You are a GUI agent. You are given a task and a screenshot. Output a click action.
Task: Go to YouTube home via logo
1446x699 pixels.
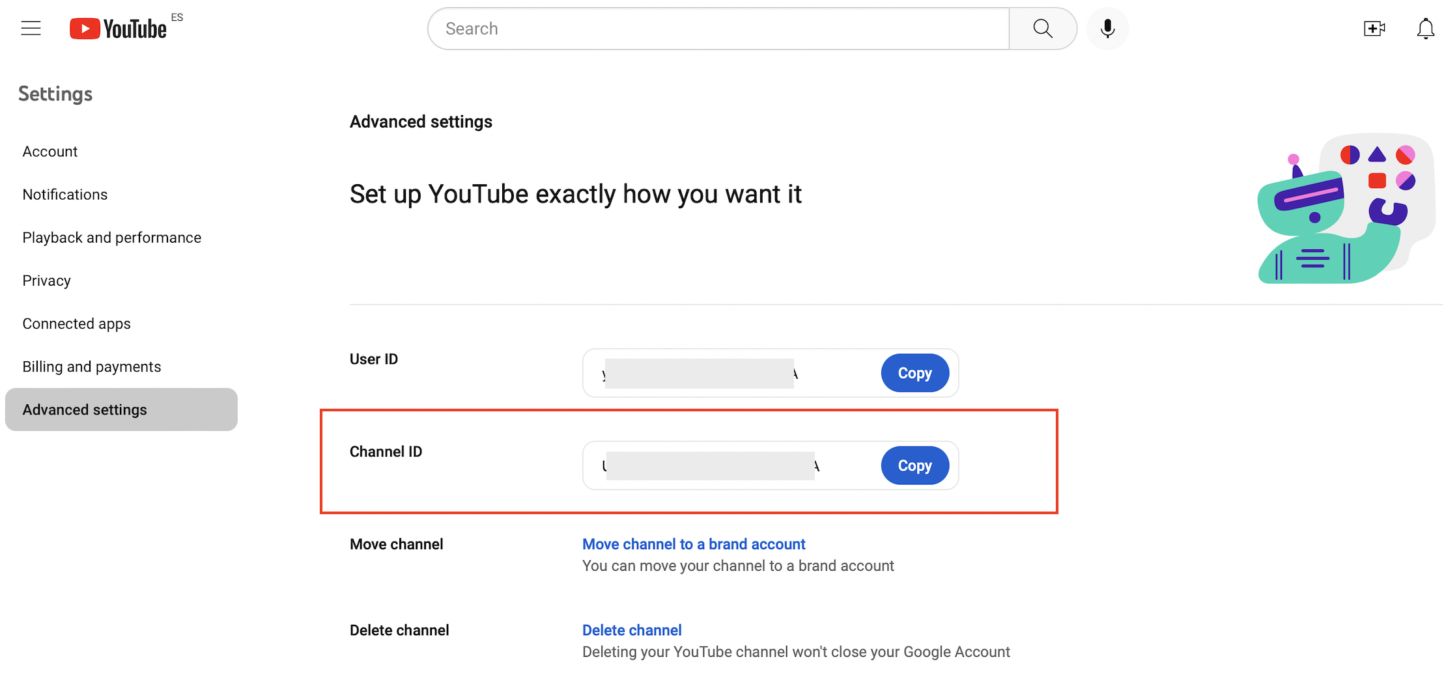[x=119, y=29]
